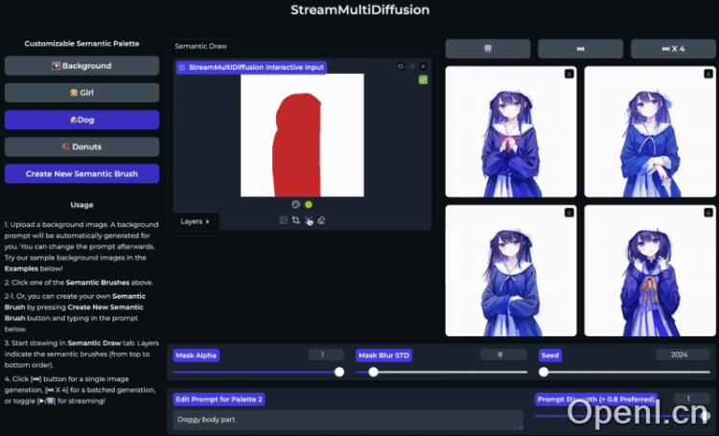Expand the Layers panel
Viewport: 719px width, 436px height.
click(x=195, y=221)
